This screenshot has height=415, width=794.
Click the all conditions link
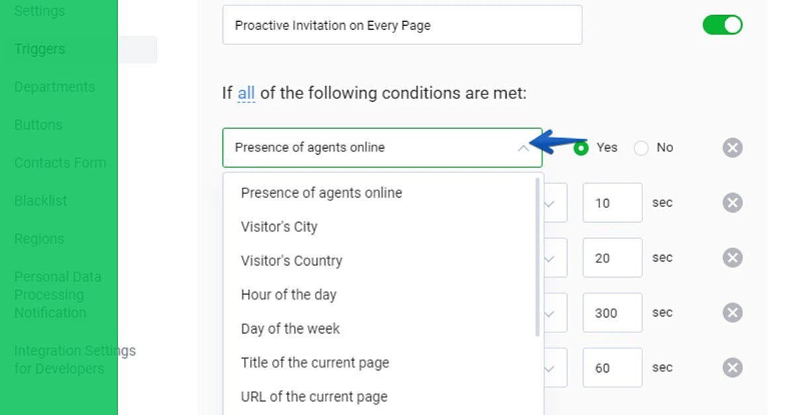pos(245,93)
